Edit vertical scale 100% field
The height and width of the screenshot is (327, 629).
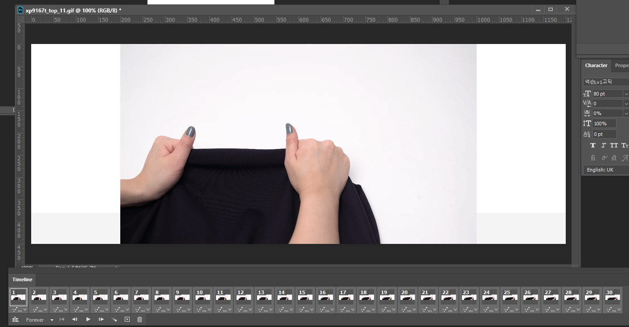pyautogui.click(x=604, y=124)
